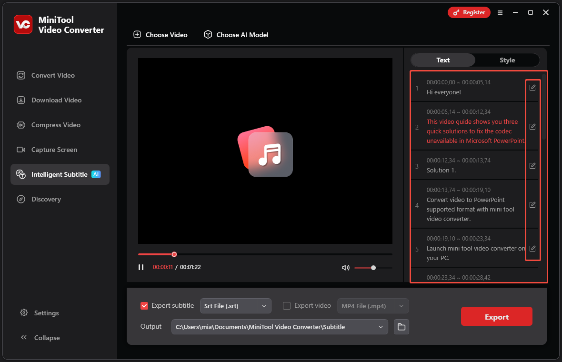Viewport: 562px width, 362px height.
Task: Mute the video playback volume
Action: 345,267
